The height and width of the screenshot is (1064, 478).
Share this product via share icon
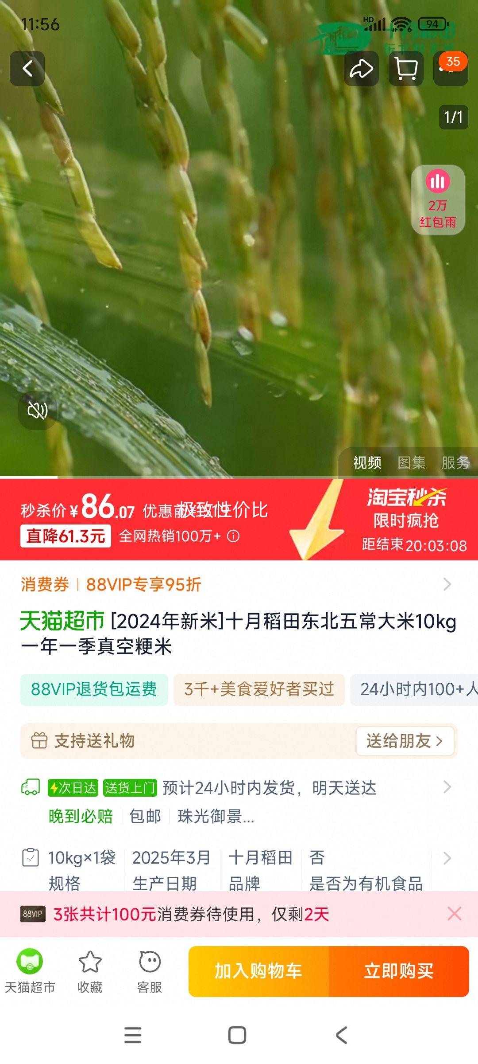[361, 69]
